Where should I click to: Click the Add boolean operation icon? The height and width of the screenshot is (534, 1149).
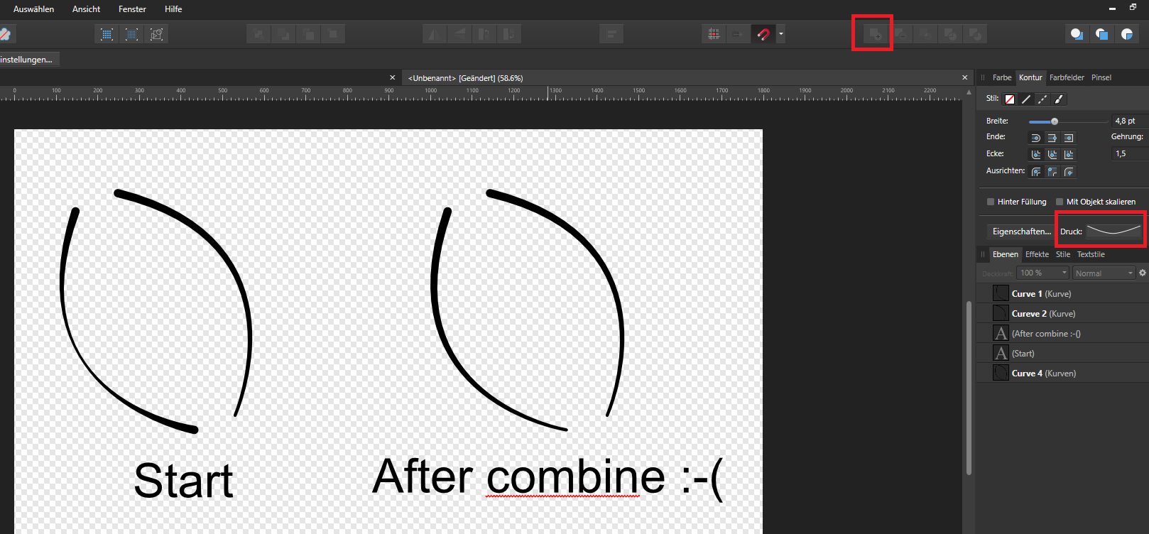pos(875,34)
